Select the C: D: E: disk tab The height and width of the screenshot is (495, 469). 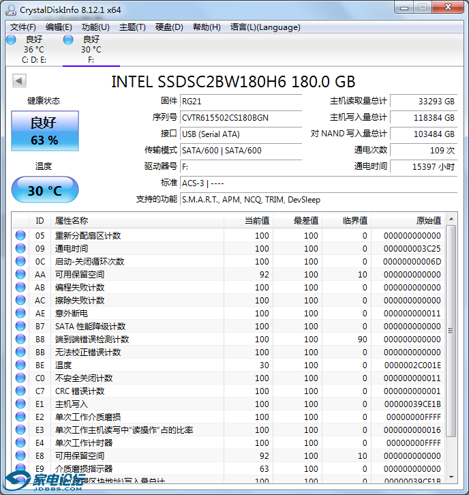(34, 50)
